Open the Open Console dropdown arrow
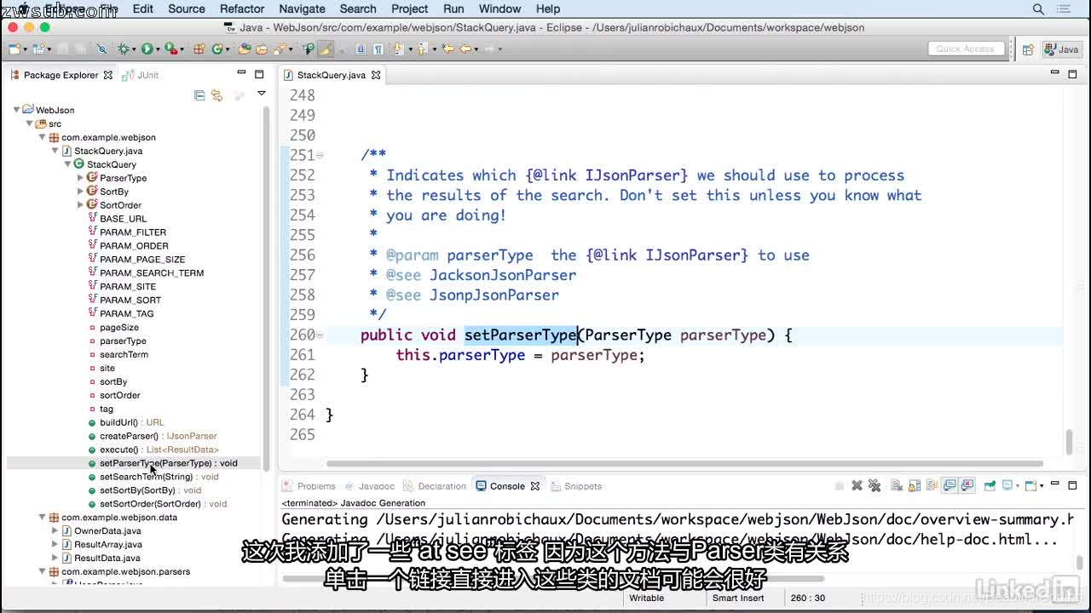The width and height of the screenshot is (1091, 613). pyautogui.click(x=1042, y=486)
